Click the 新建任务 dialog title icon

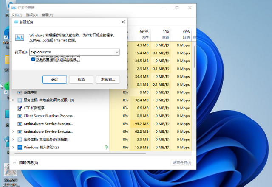16,22
